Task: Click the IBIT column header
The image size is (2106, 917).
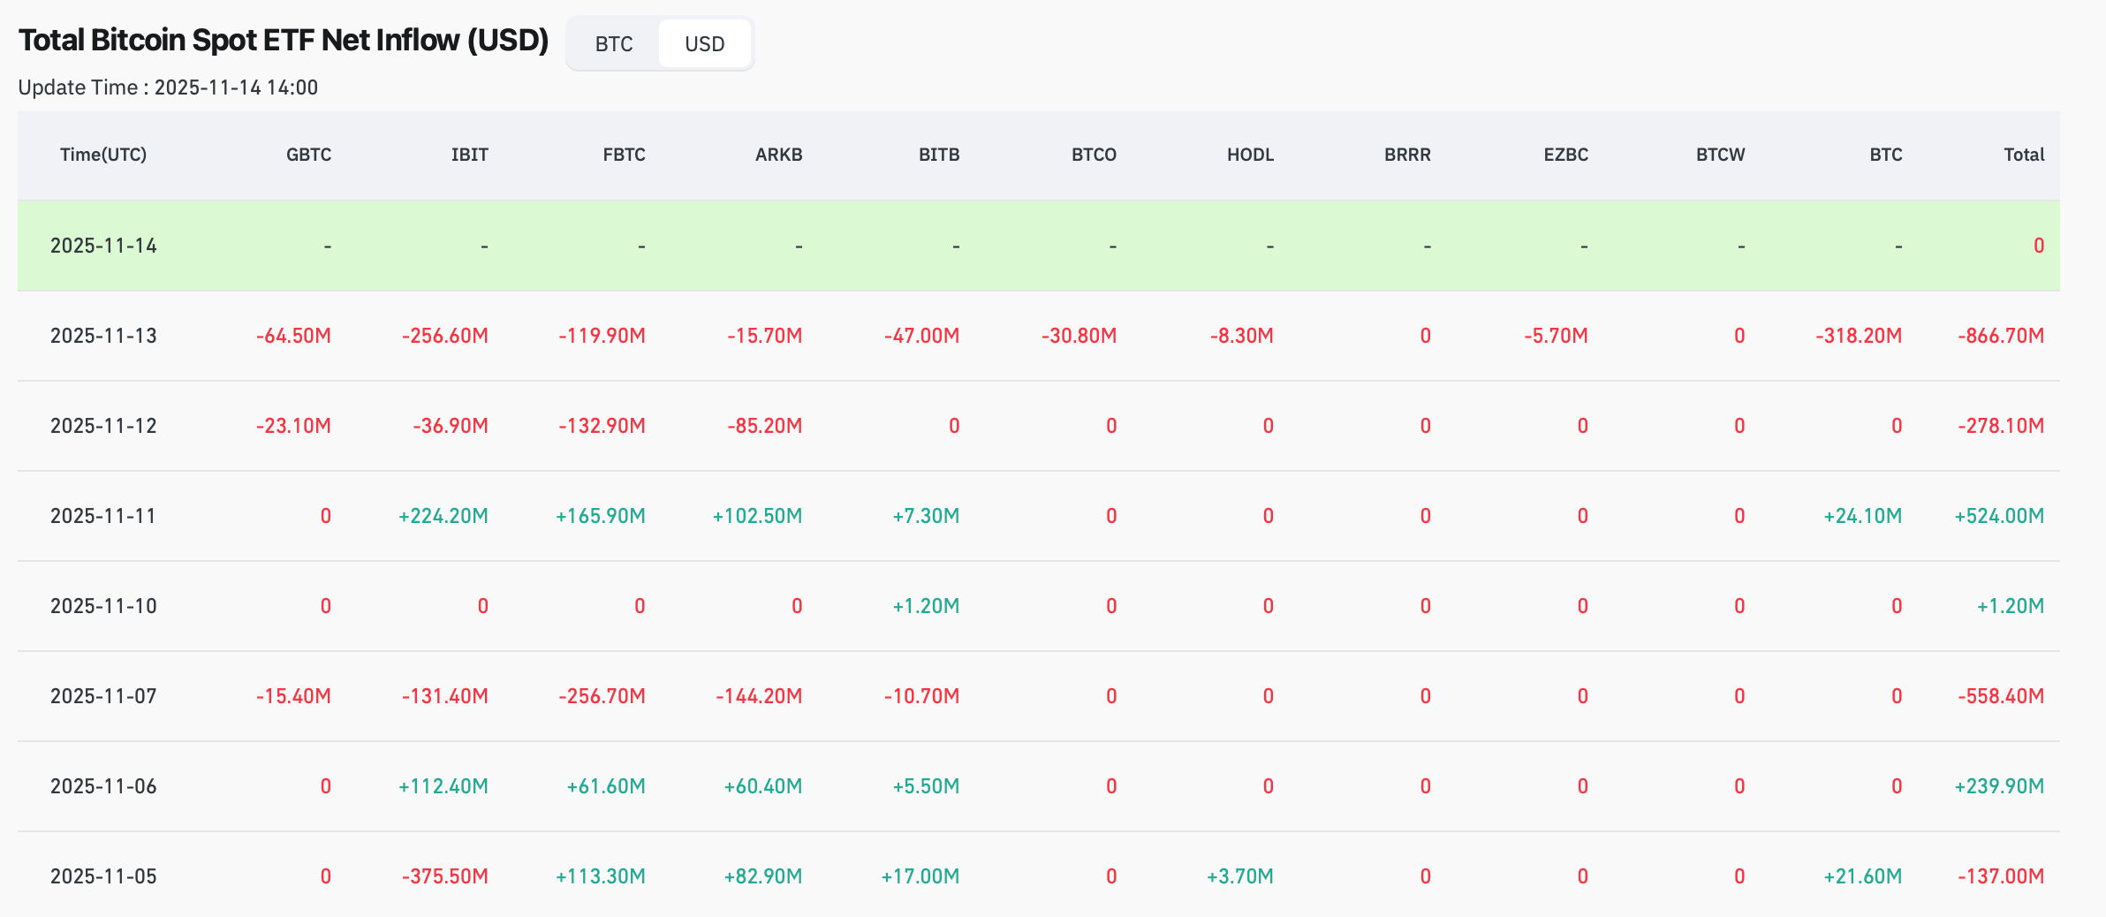Action: click(469, 155)
